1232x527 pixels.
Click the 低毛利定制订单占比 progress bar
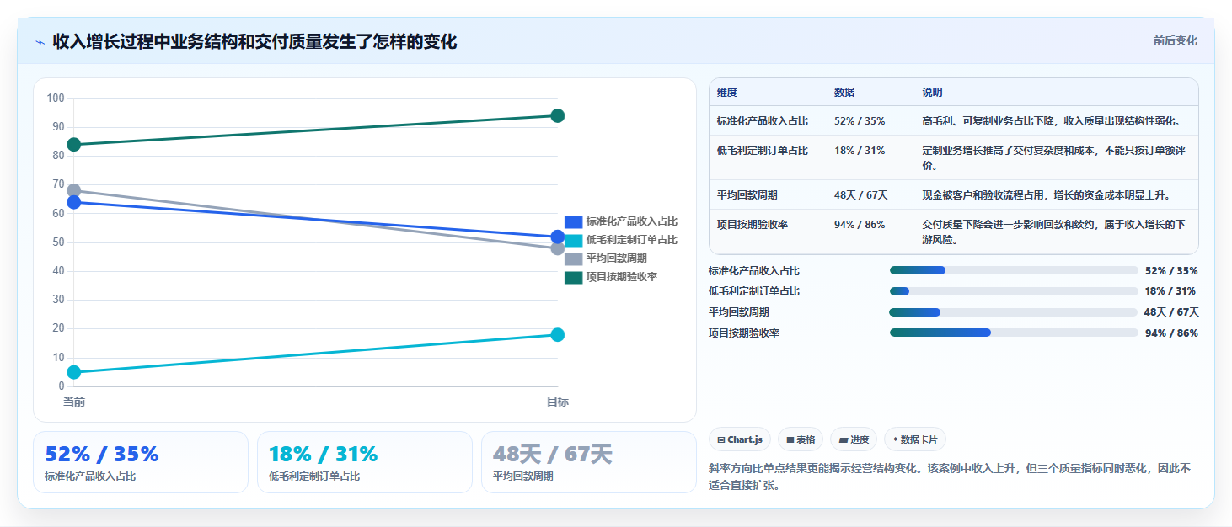(x=1014, y=291)
